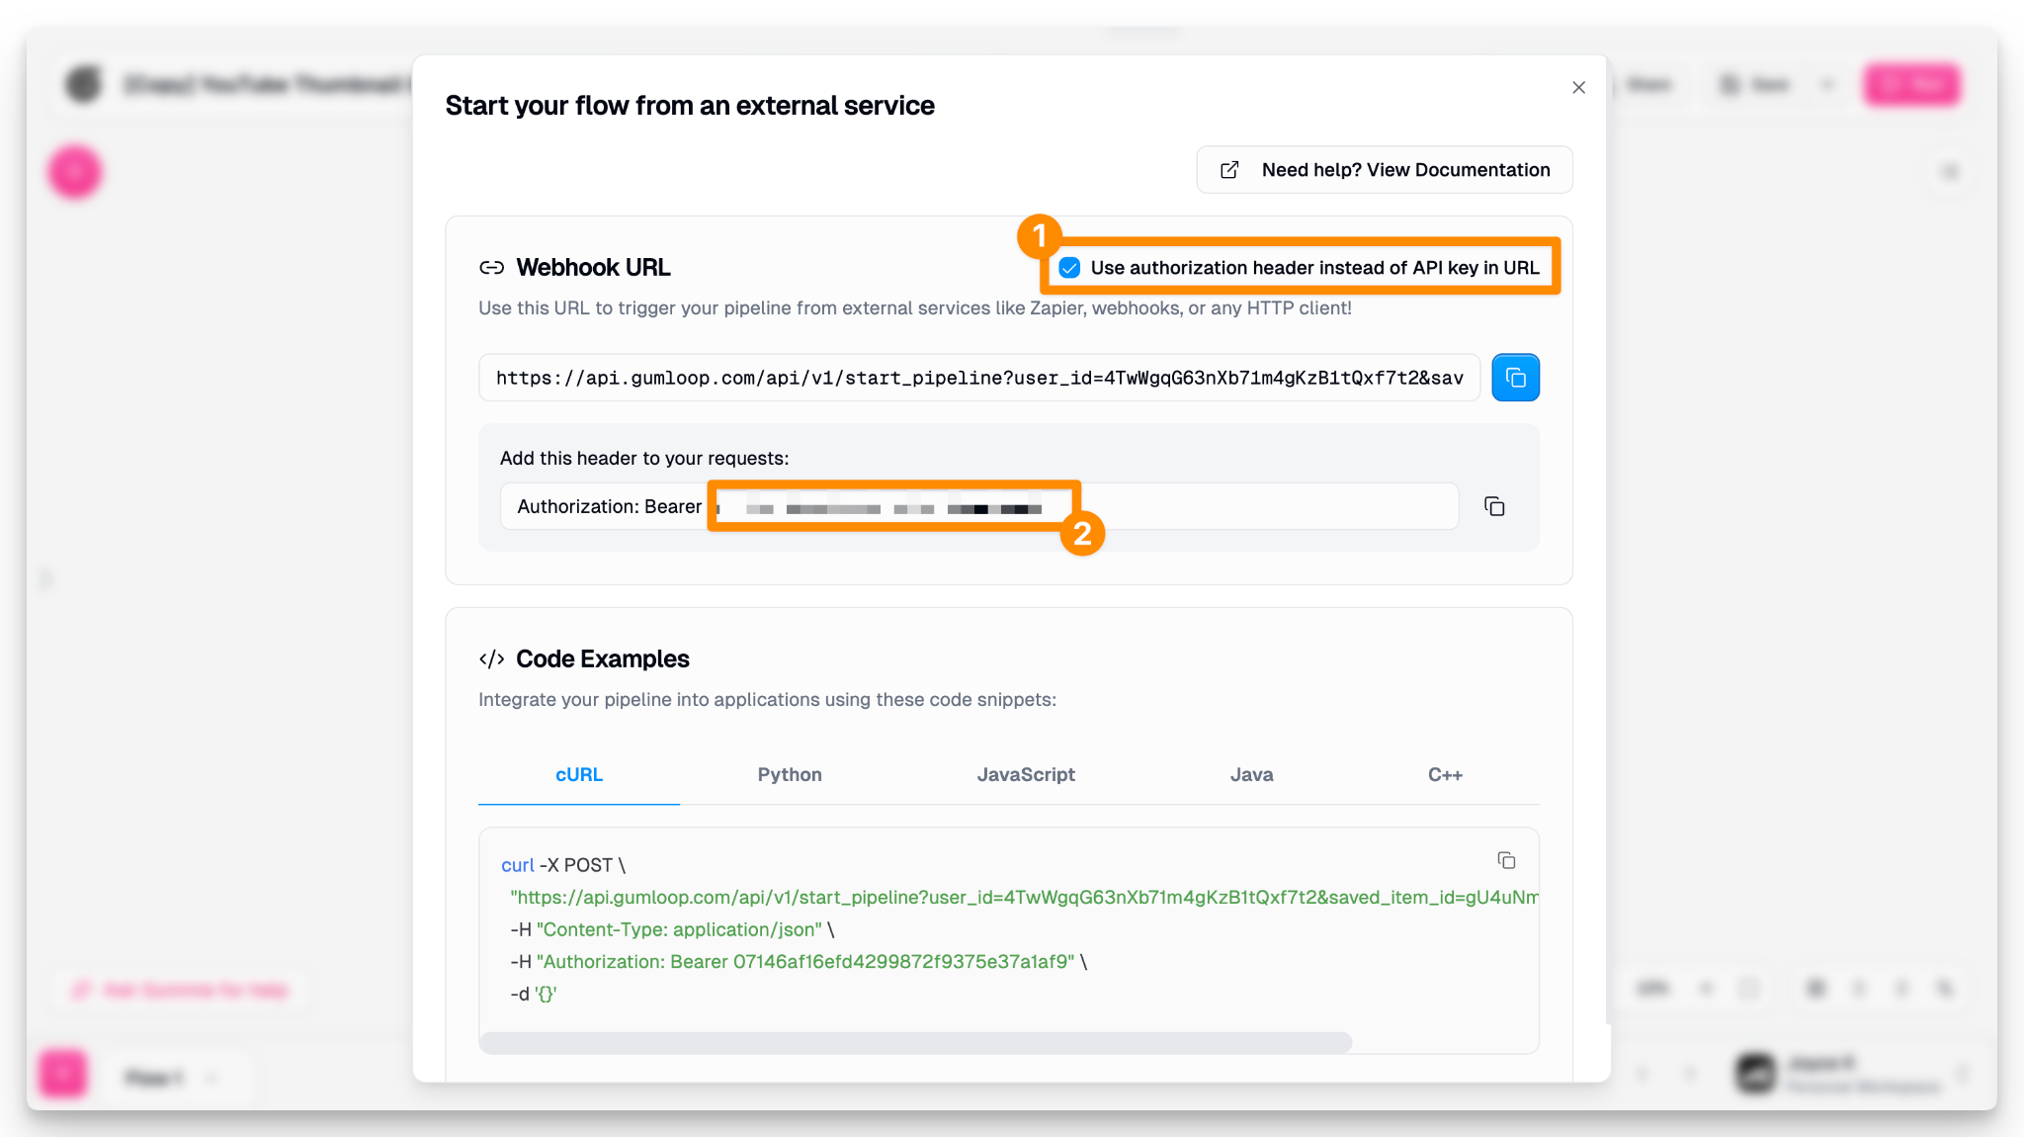
Task: Open Need help? View Documentation
Action: coord(1404,170)
